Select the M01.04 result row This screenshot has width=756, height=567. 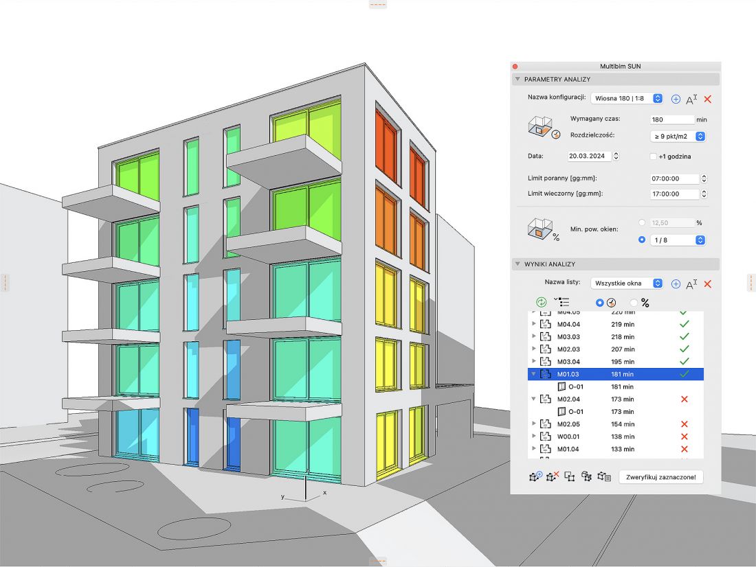[x=616, y=449]
